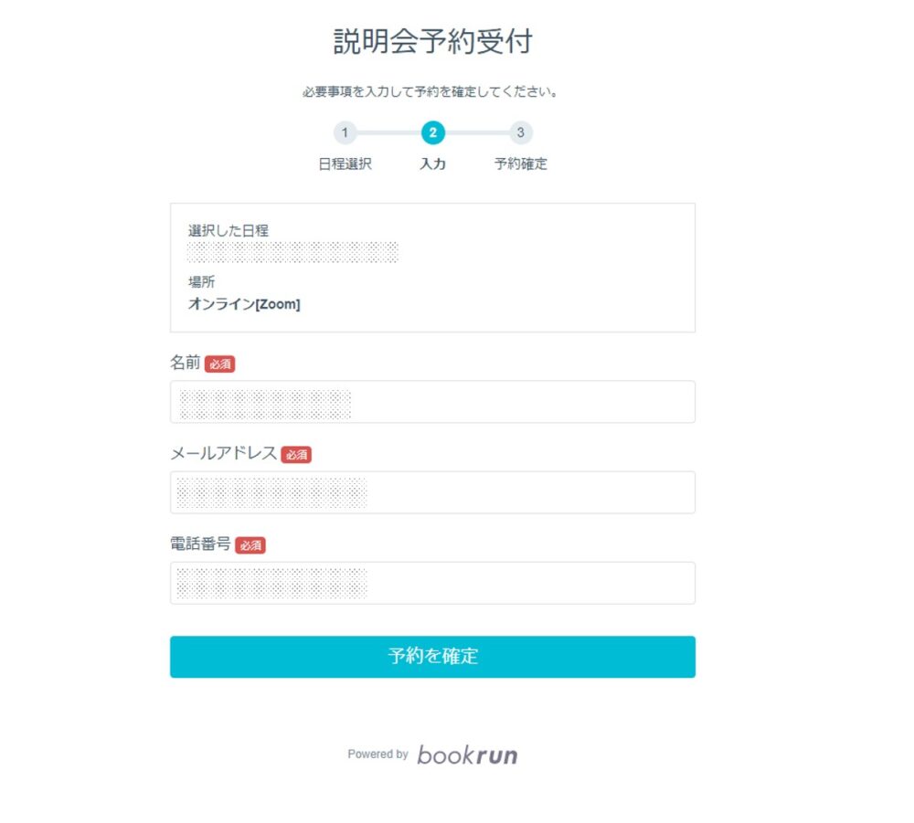Focus the メールアドレス input field
Viewport: 914px width, 823px height.
432,492
